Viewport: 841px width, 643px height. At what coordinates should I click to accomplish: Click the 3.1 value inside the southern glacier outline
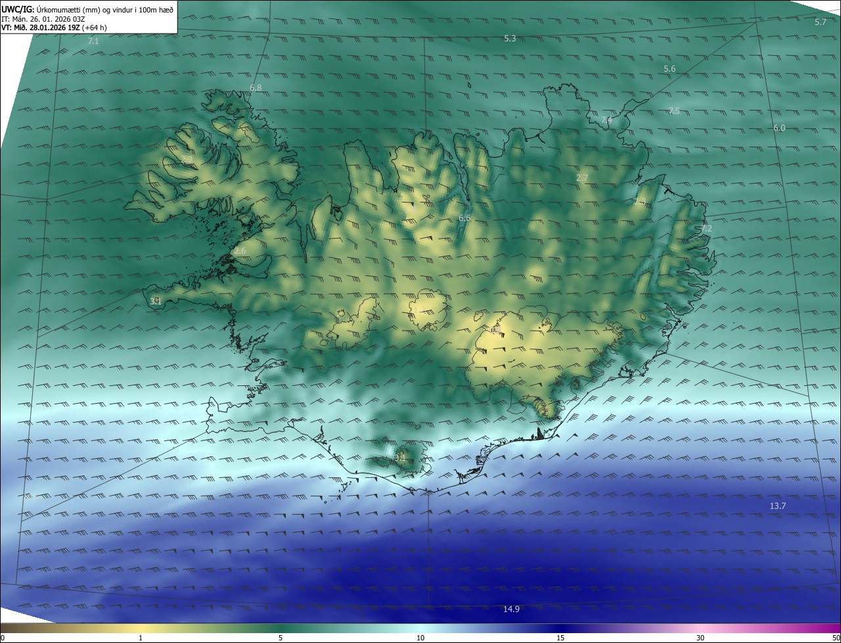401,458
